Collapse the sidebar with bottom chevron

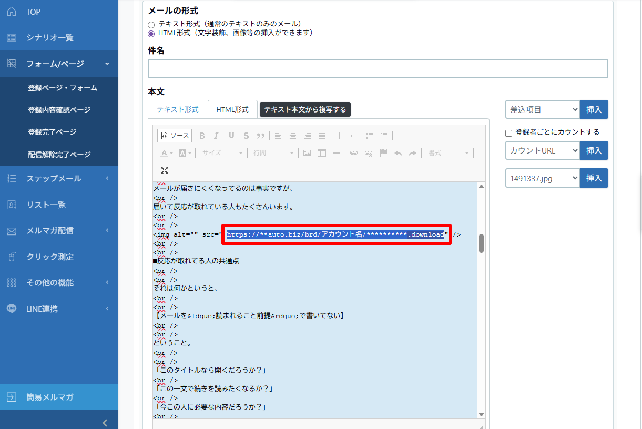coord(105,422)
